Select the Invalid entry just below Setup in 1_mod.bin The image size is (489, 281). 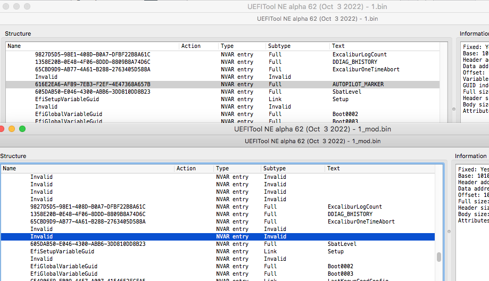tap(218, 259)
